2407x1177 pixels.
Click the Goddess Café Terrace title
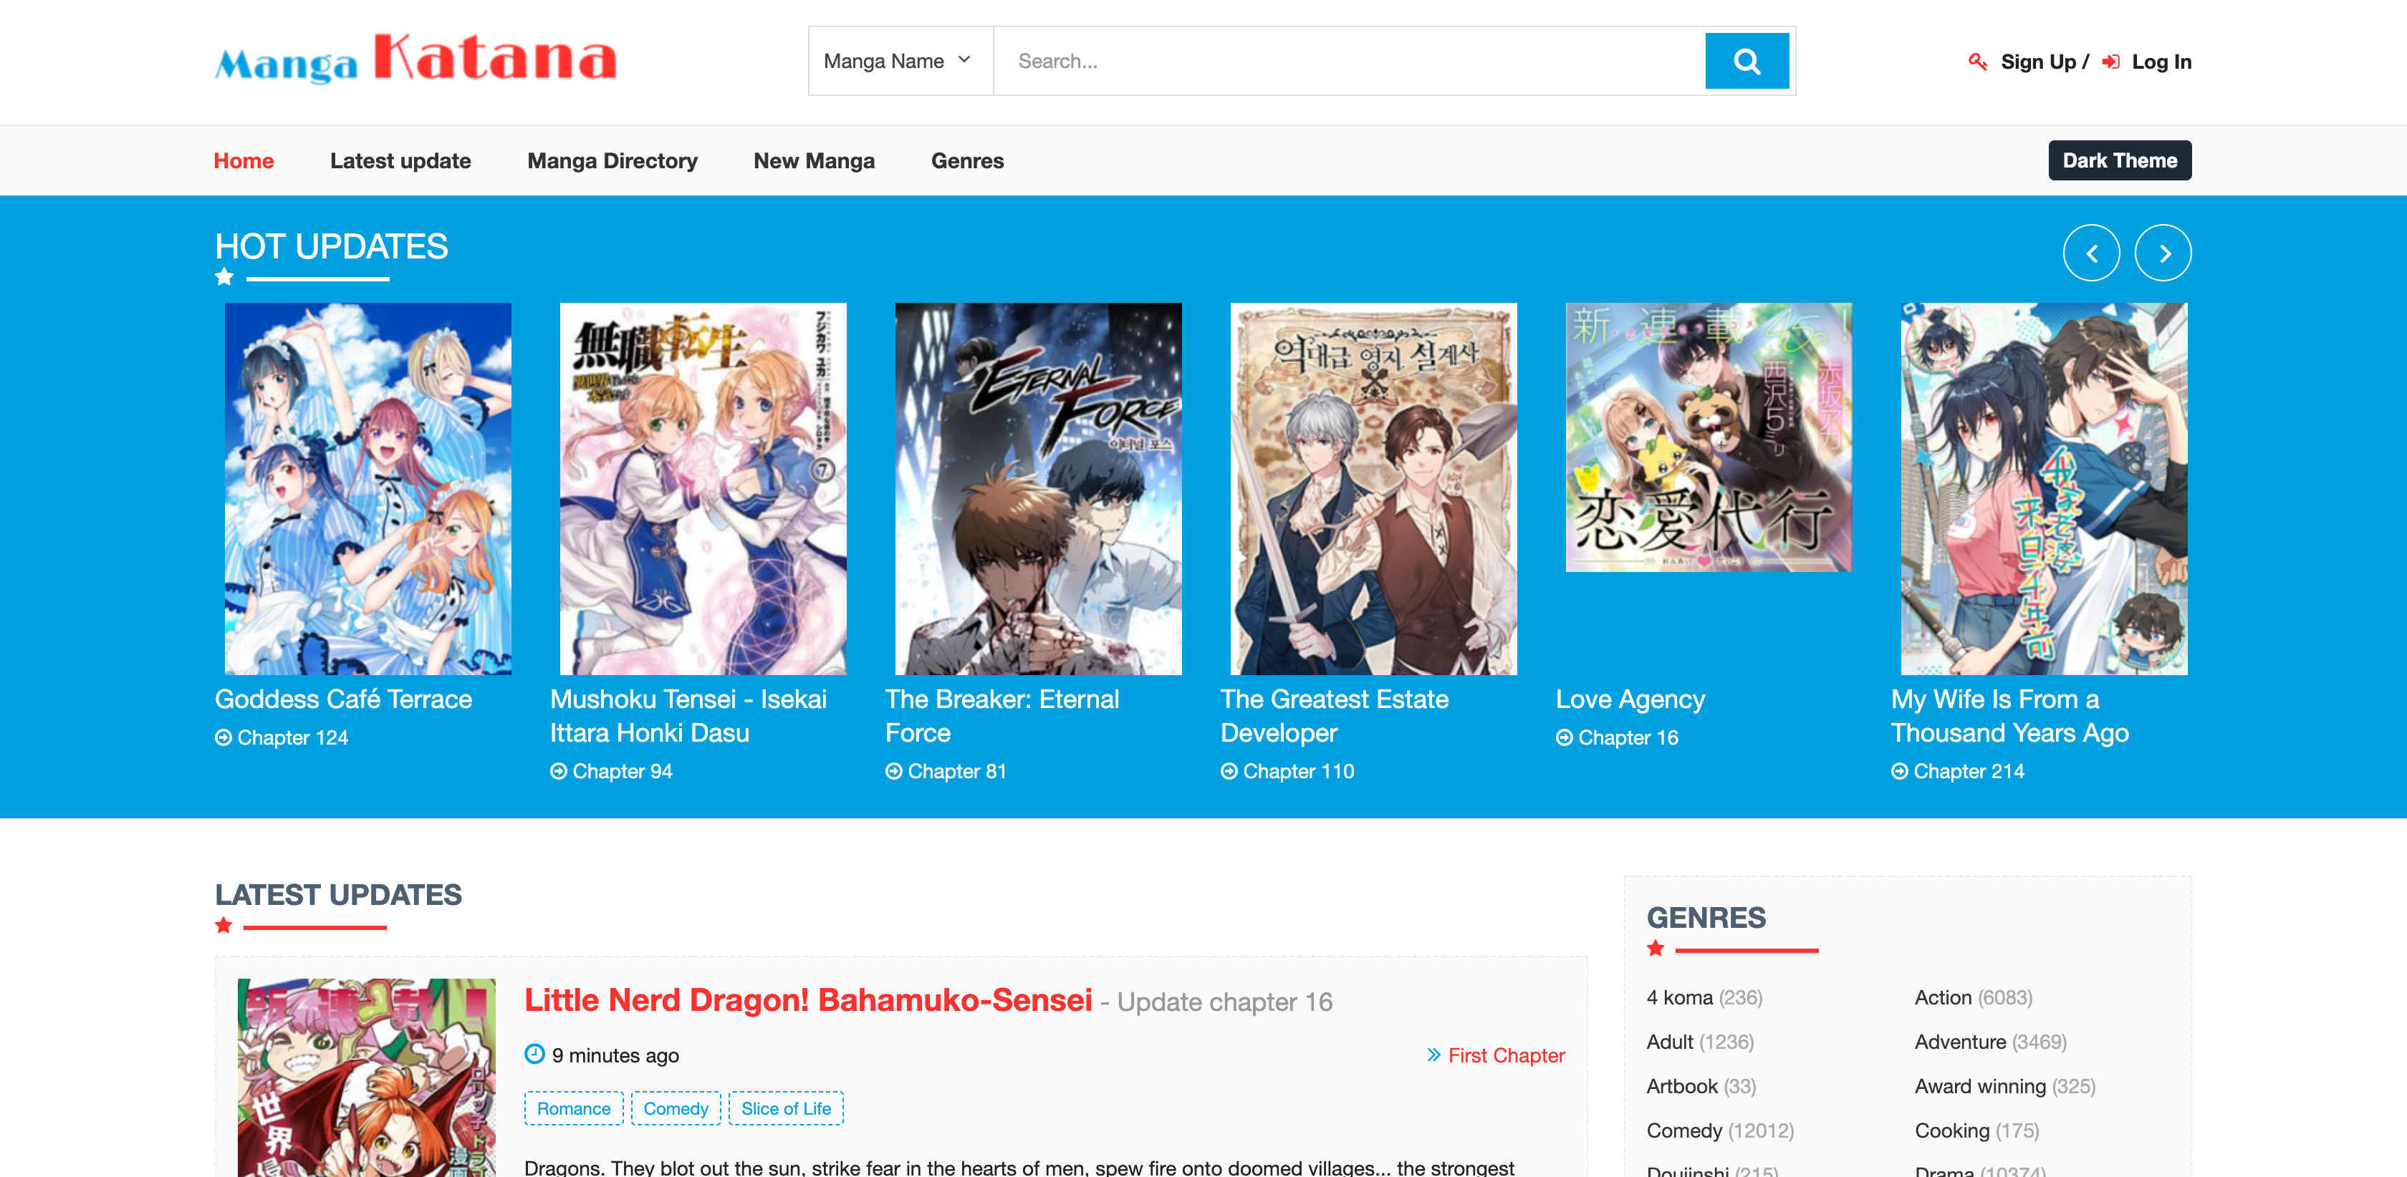point(343,699)
